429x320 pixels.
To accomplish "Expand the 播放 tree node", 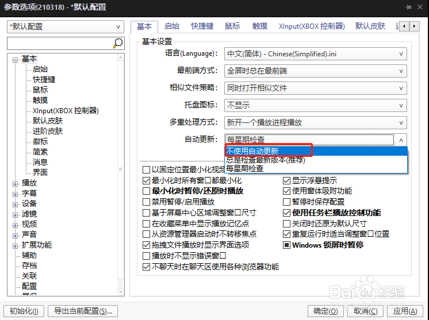I will pyautogui.click(x=16, y=184).
